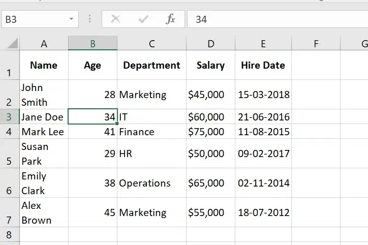Expand the Name Box dropdown arrow
Image resolution: width=368 pixels, height=245 pixels.
(71, 19)
